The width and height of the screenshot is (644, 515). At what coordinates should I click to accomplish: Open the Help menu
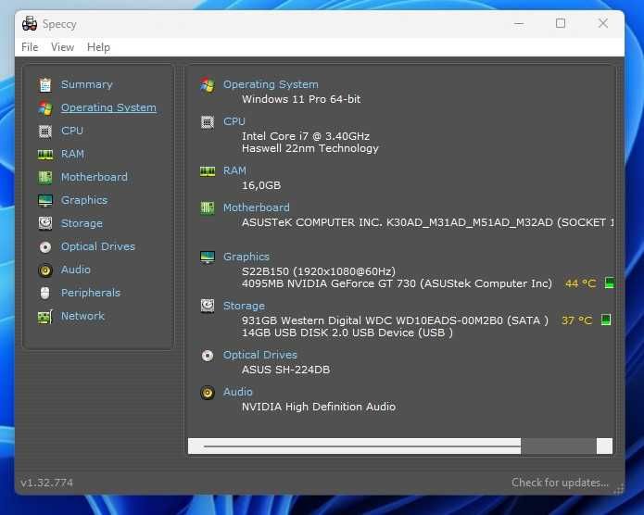click(98, 47)
